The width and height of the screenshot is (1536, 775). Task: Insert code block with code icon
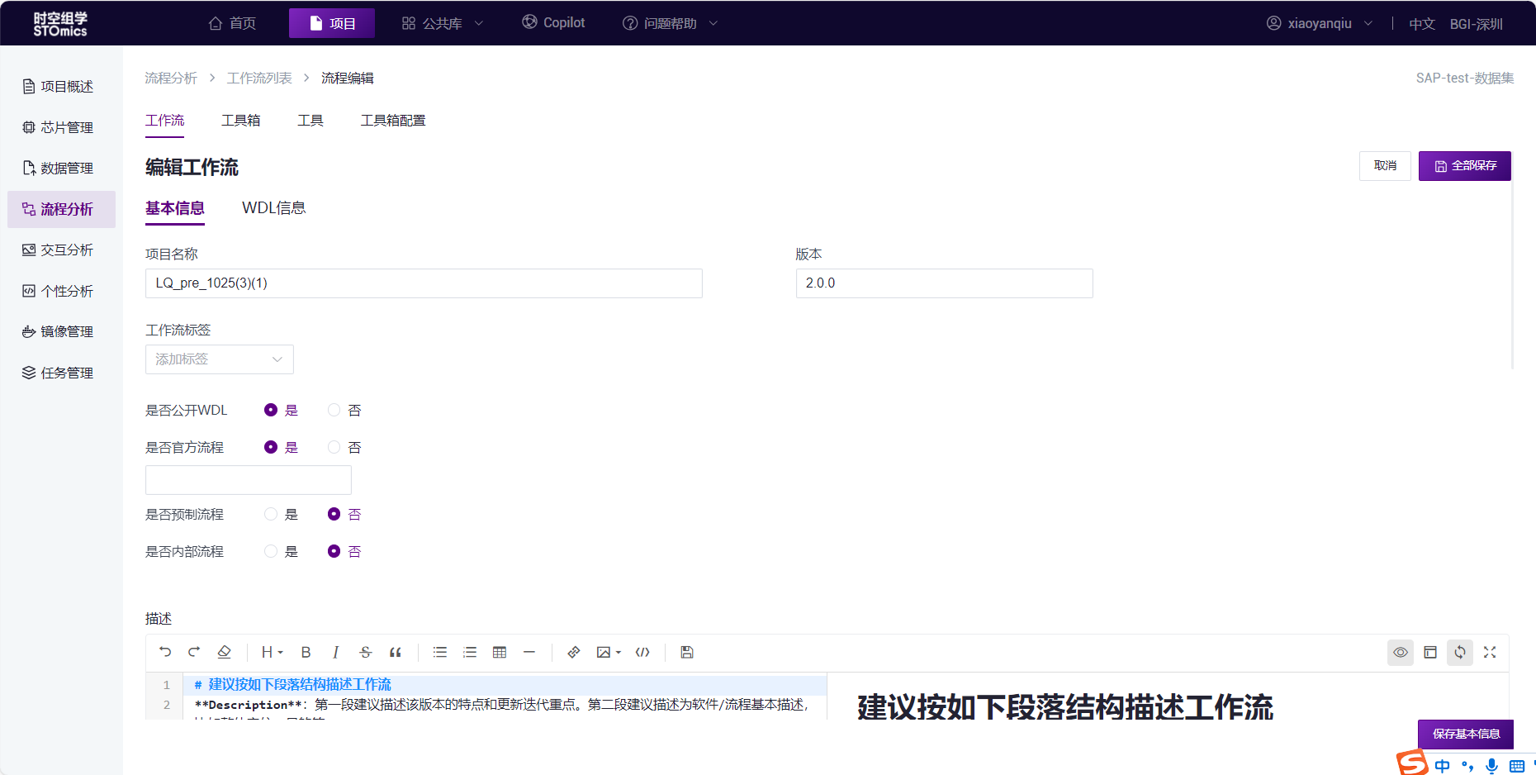[642, 652]
